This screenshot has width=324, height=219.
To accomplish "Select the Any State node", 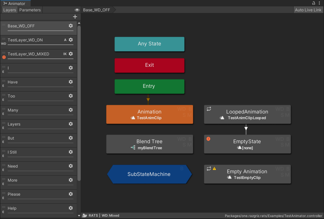I will (x=149, y=44).
